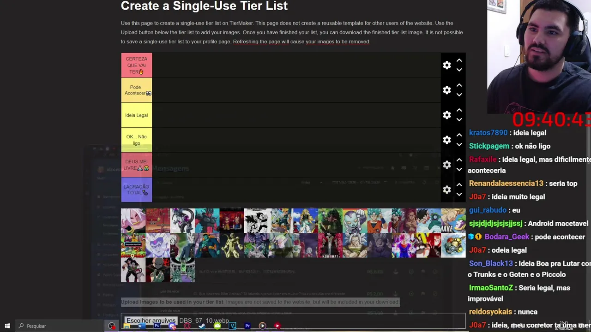Viewport: 591px width, 332px height.
Task: Open Photoshop from the taskbar
Action: pyautogui.click(x=157, y=326)
